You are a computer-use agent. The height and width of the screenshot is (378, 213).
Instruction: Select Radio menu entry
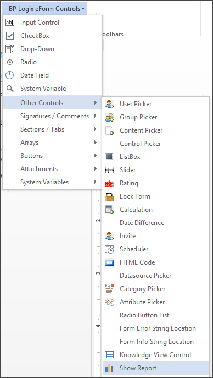point(52,62)
